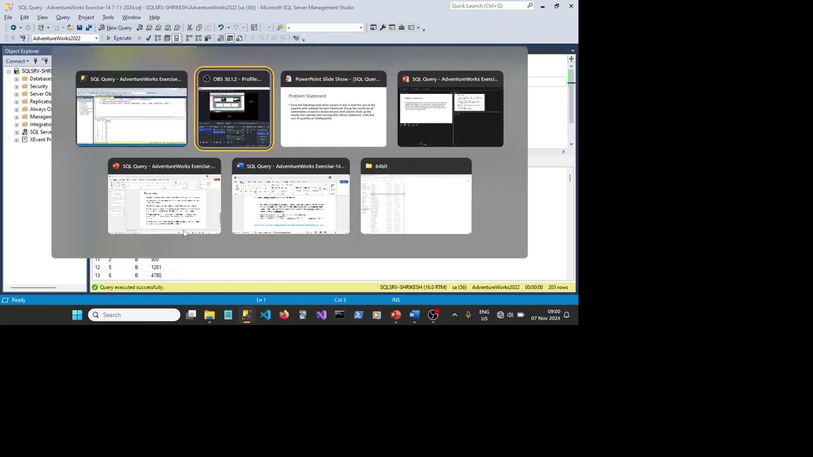Switch to the 64bit folder window thumbnail
This screenshot has height=457, width=813.
(416, 196)
